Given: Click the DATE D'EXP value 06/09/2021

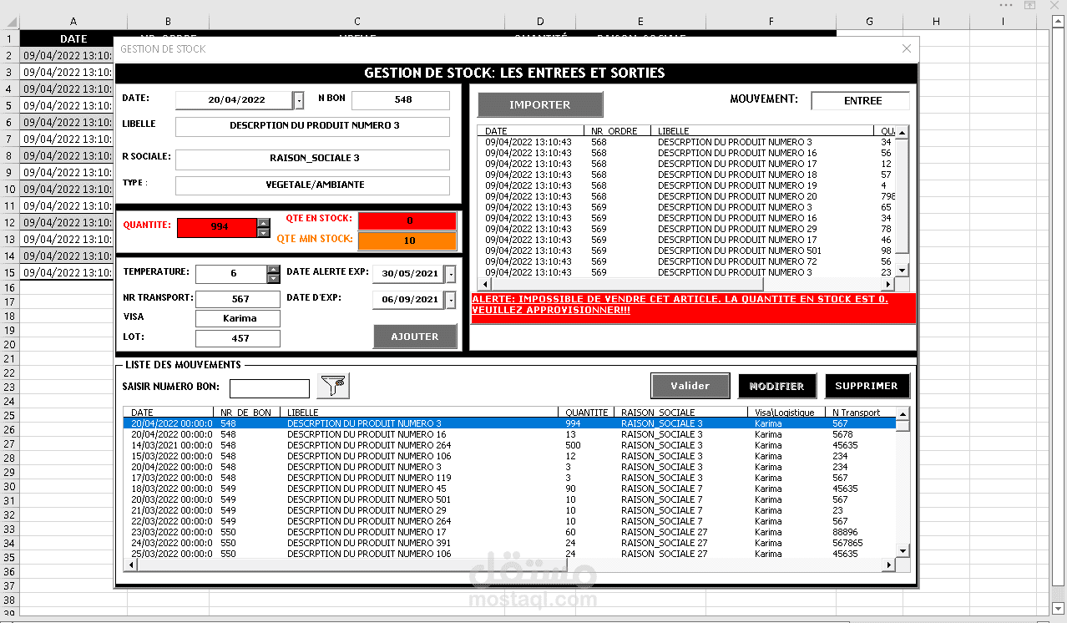Looking at the screenshot, I should [x=409, y=300].
